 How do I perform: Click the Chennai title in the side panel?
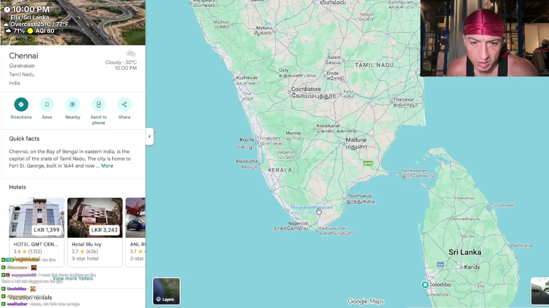[x=24, y=56]
